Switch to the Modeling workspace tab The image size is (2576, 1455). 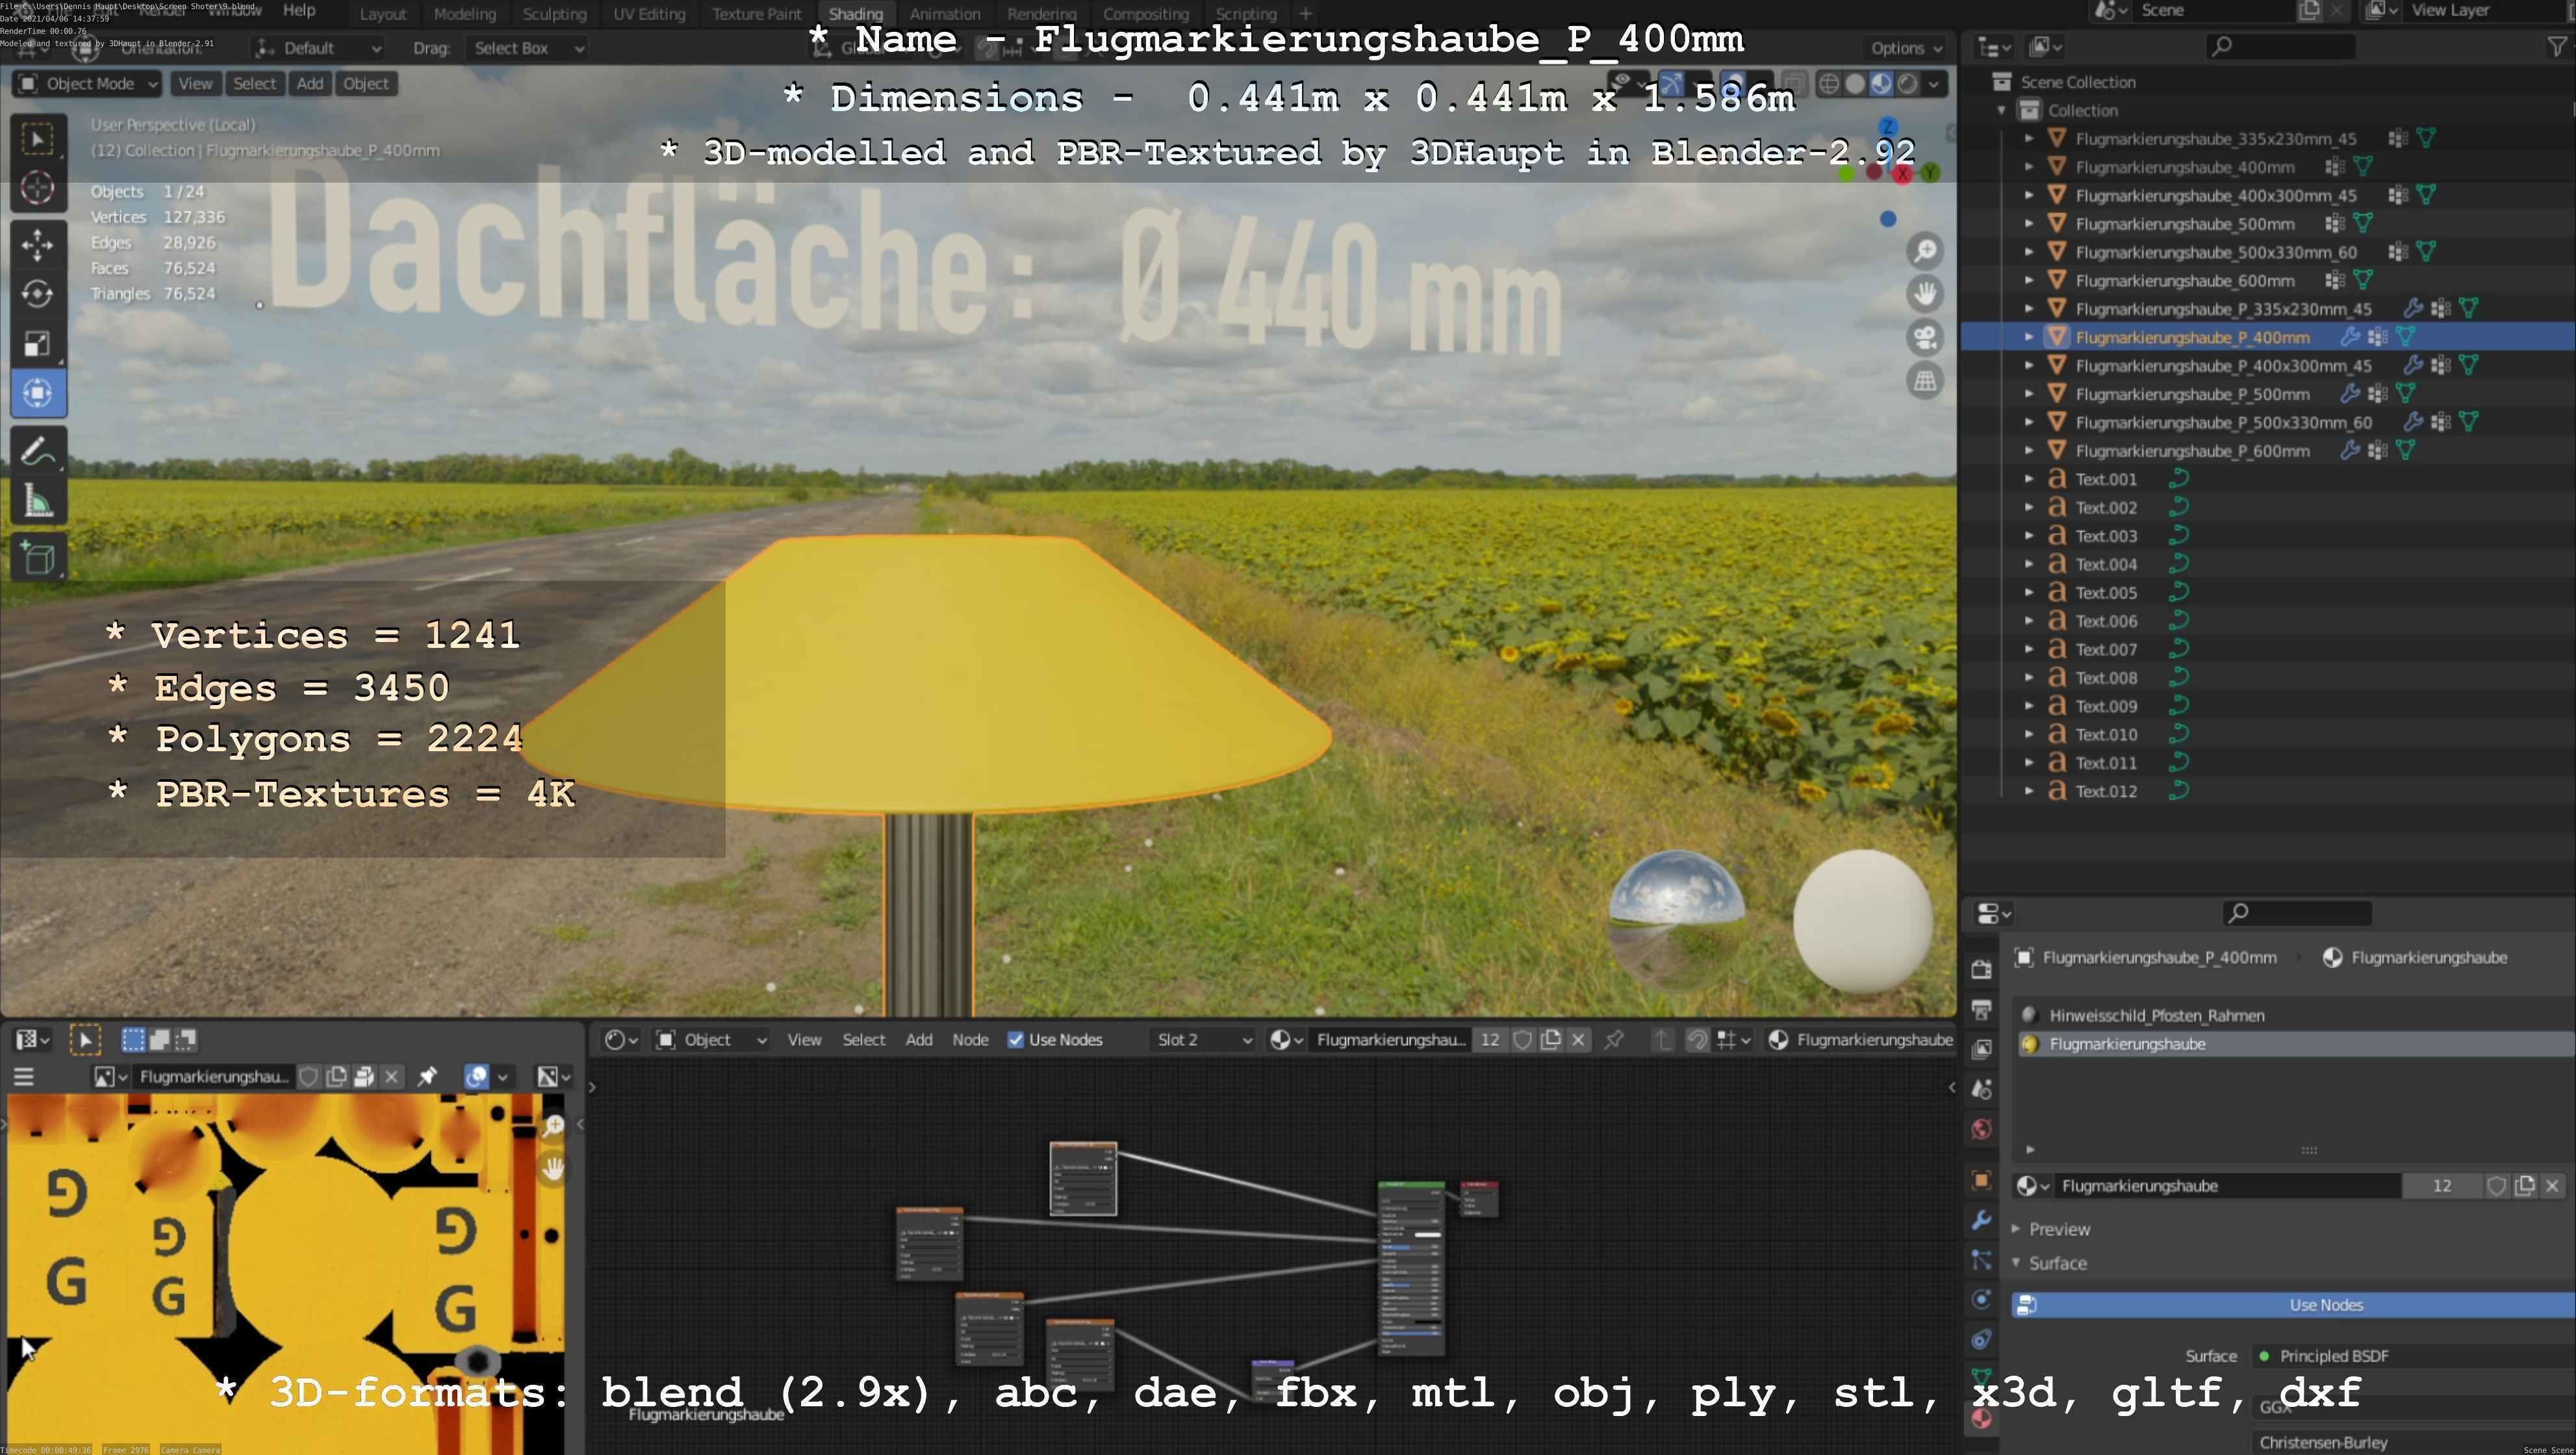coord(465,14)
